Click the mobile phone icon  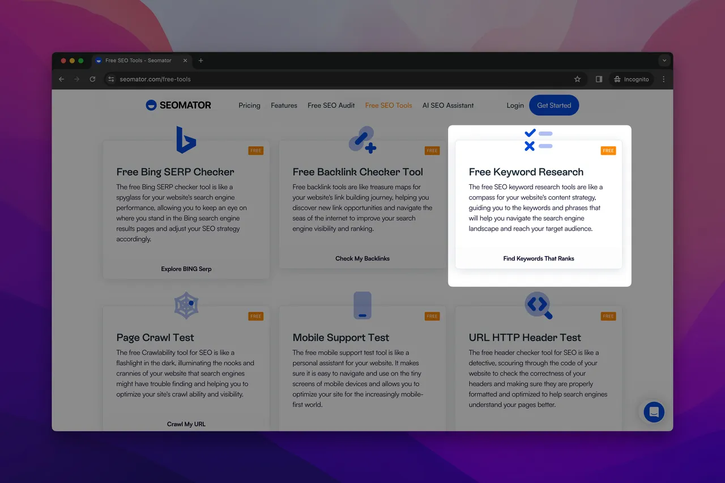362,306
